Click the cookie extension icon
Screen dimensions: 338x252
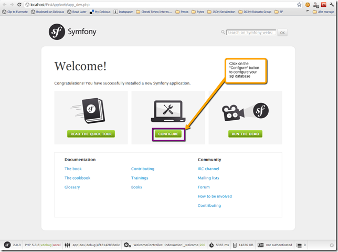[x=308, y=5]
